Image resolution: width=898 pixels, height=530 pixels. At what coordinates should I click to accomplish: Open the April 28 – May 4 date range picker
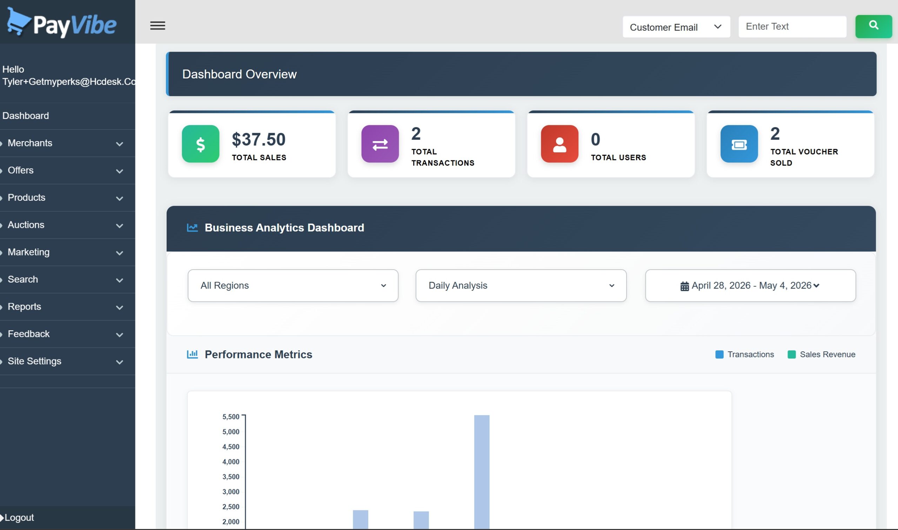click(x=750, y=285)
